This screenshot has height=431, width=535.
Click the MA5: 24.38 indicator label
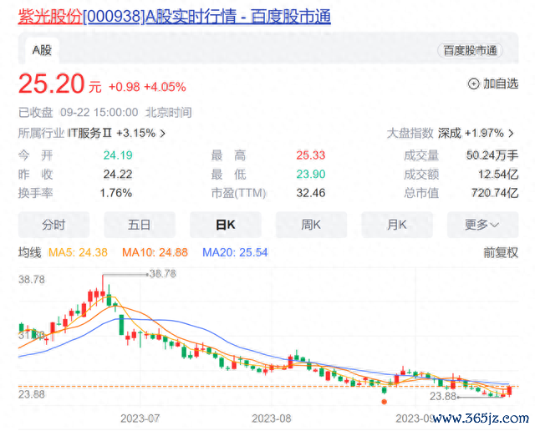pos(78,252)
